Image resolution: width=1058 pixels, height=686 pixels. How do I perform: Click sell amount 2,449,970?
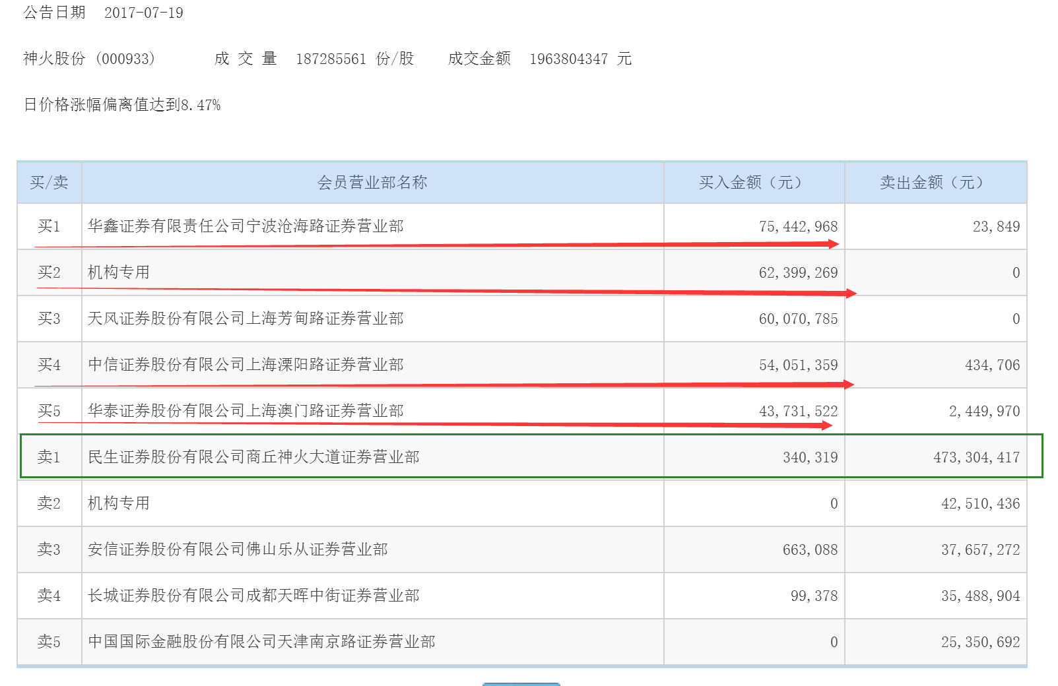(984, 411)
